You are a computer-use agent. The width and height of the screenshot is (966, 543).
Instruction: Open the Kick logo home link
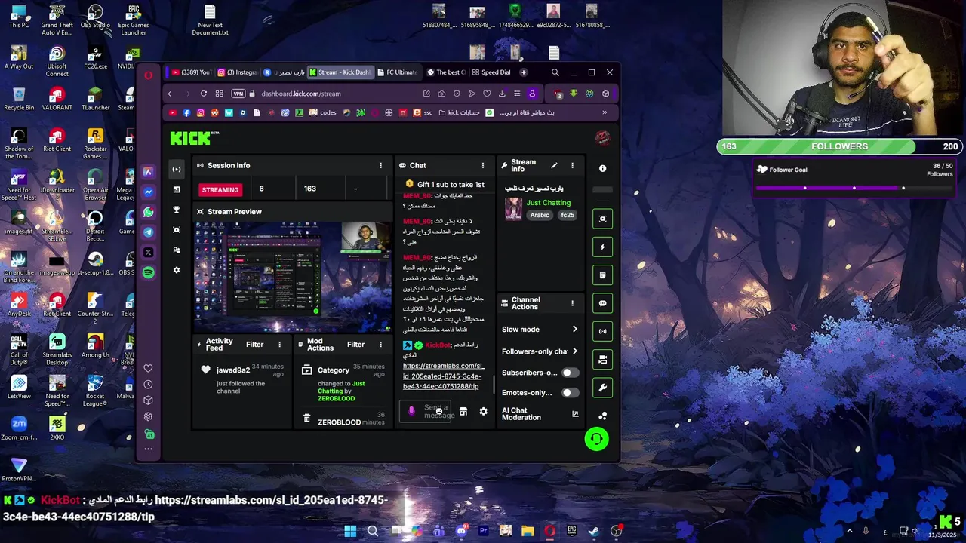coord(194,138)
